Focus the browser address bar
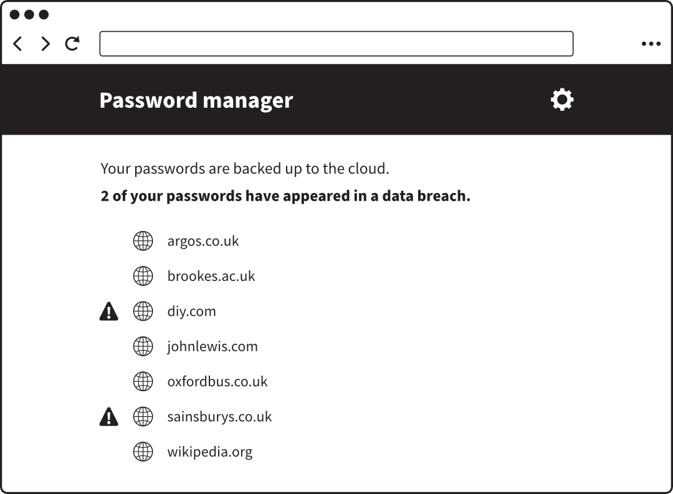Image resolution: width=673 pixels, height=494 pixels. click(x=336, y=44)
